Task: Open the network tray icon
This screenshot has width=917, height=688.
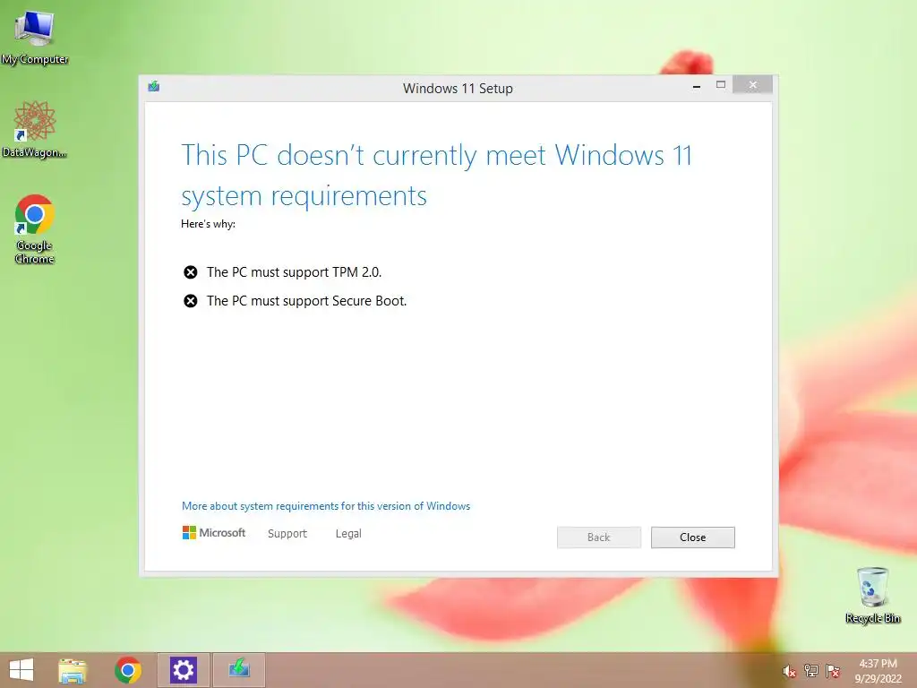Action: pos(811,671)
